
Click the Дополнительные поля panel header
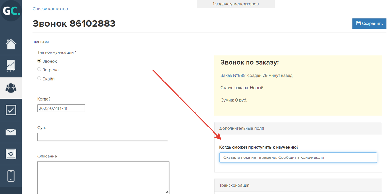coord(298,128)
